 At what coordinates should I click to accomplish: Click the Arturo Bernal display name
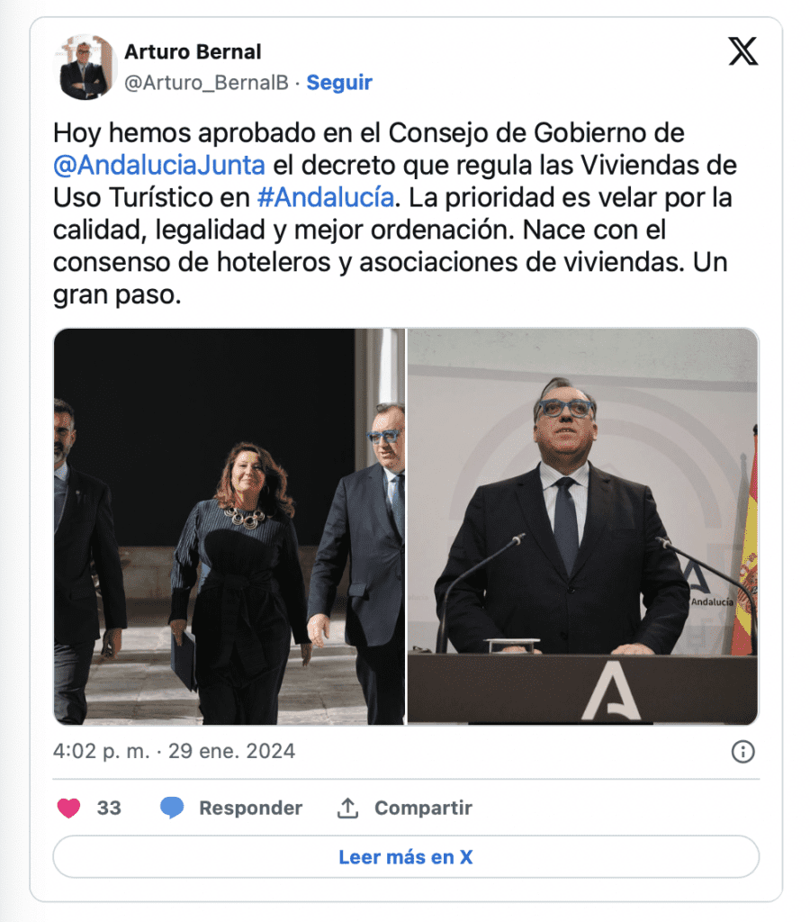(193, 51)
